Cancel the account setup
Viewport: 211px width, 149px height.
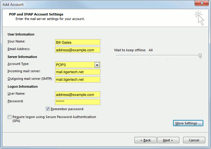point(194,140)
